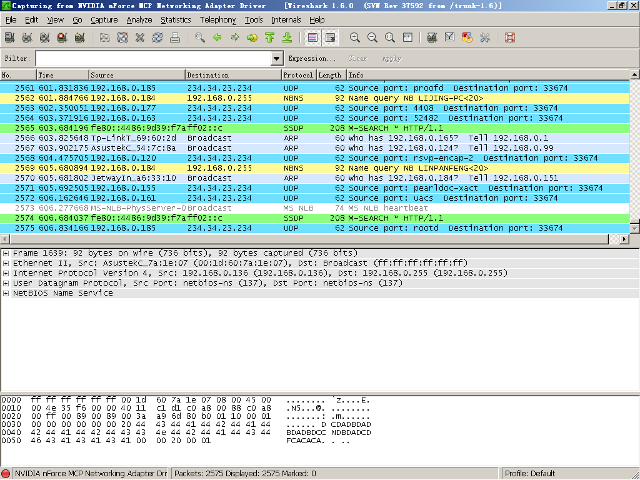Open the Go menu
The width and height of the screenshot is (640, 480).
[x=77, y=19]
